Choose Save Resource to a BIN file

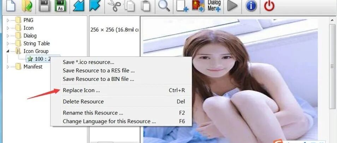(121, 79)
